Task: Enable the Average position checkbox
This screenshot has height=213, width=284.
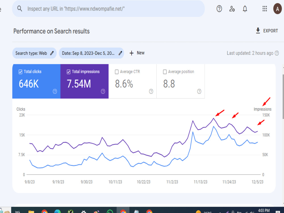Action: pyautogui.click(x=165, y=72)
